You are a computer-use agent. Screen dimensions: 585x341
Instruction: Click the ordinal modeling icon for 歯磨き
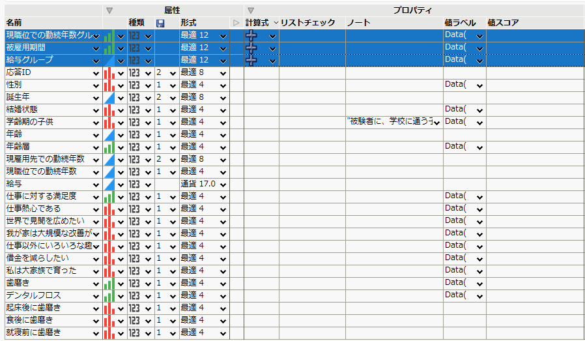(x=109, y=284)
